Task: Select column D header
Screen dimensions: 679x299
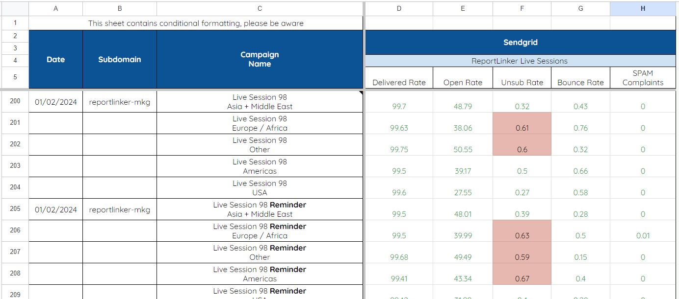Action: (x=399, y=8)
